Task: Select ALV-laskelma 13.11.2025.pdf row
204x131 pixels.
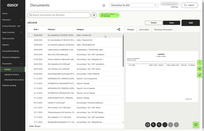Action: pos(75,117)
